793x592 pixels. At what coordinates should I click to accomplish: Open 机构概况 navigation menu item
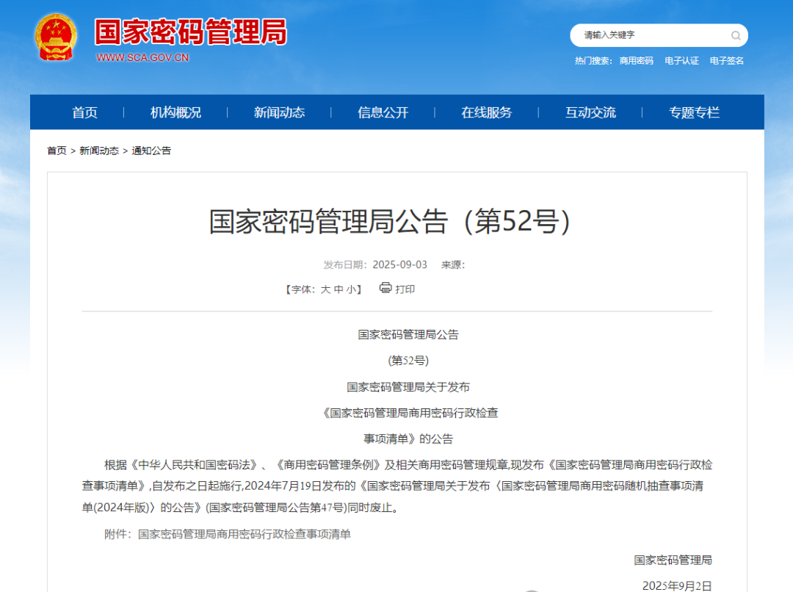click(x=175, y=112)
